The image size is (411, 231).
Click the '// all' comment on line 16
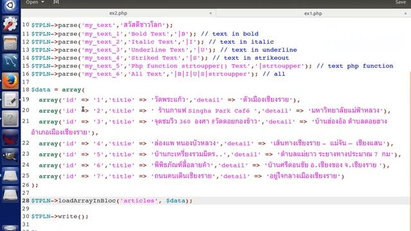[x=274, y=74]
